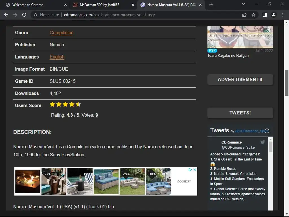This screenshot has width=289, height=217.
Task: Open the tab search chevron
Action: click(x=244, y=4)
